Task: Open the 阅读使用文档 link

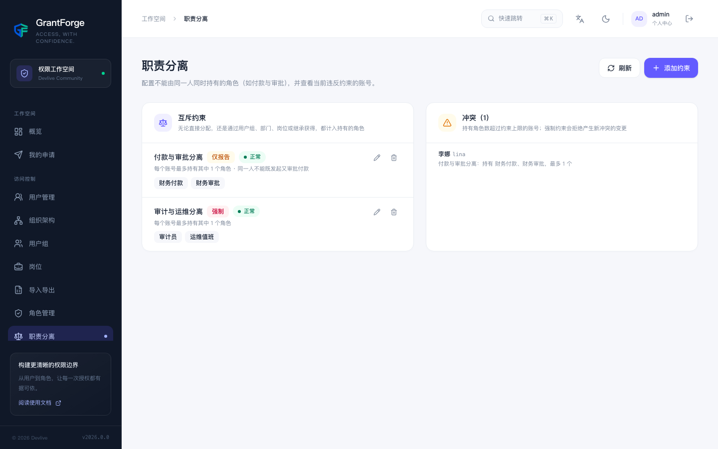Action: point(39,403)
